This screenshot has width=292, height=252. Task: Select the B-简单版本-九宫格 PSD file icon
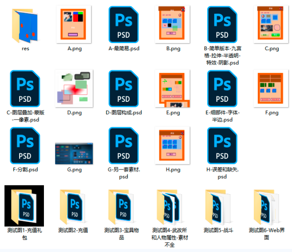click(222, 24)
